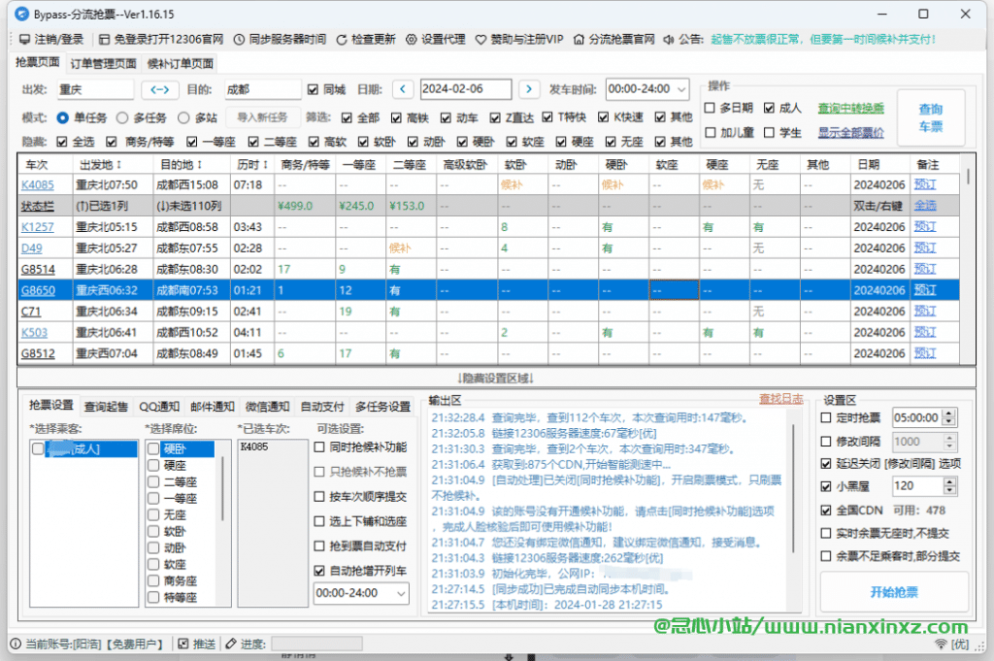Image resolution: width=994 pixels, height=661 pixels.
Task: Enable 同时抢候补功能 option
Action: (x=319, y=446)
